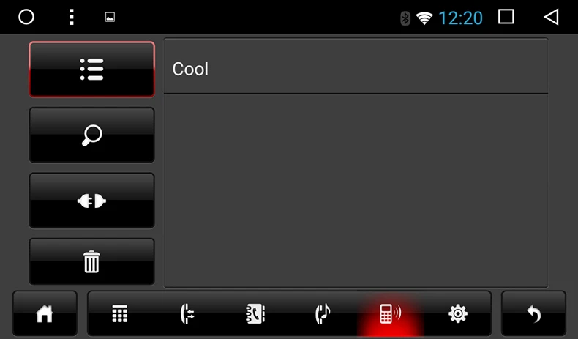Open recent apps square button

point(506,17)
